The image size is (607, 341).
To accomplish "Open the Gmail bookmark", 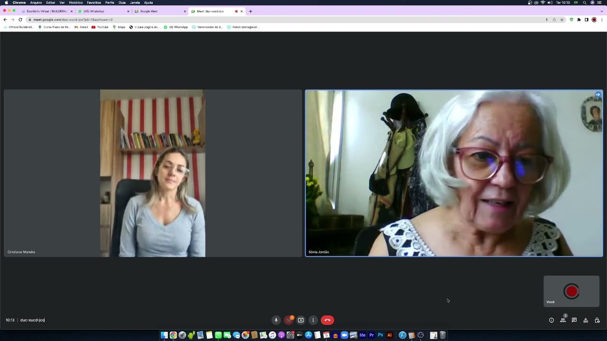I will 81,27.
